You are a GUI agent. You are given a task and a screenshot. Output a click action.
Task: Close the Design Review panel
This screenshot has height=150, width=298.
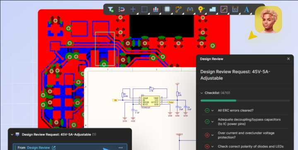(288, 59)
